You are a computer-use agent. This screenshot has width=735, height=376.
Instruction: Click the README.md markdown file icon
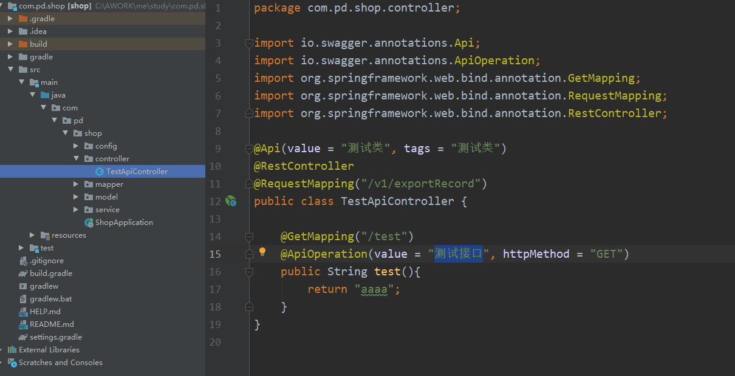tap(23, 324)
